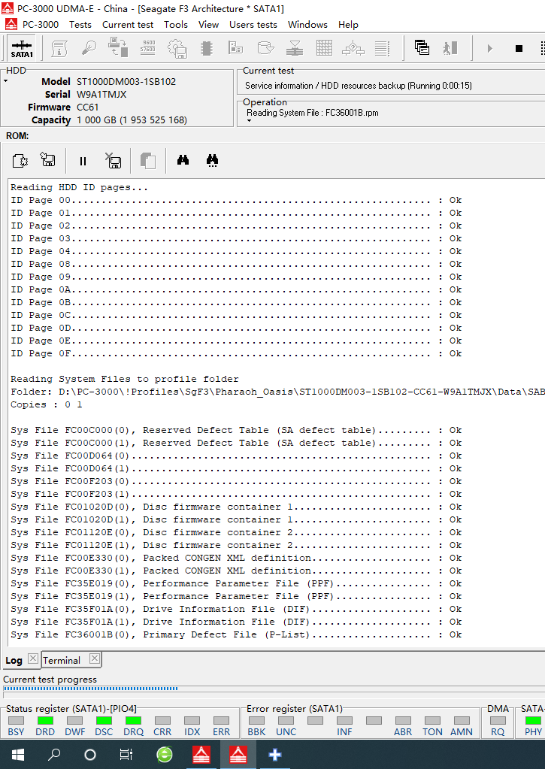Click the Current test progress bar
The height and width of the screenshot is (769, 545).
274,689
